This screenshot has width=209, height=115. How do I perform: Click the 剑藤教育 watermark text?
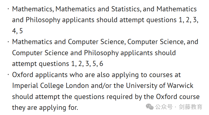tap(191, 107)
